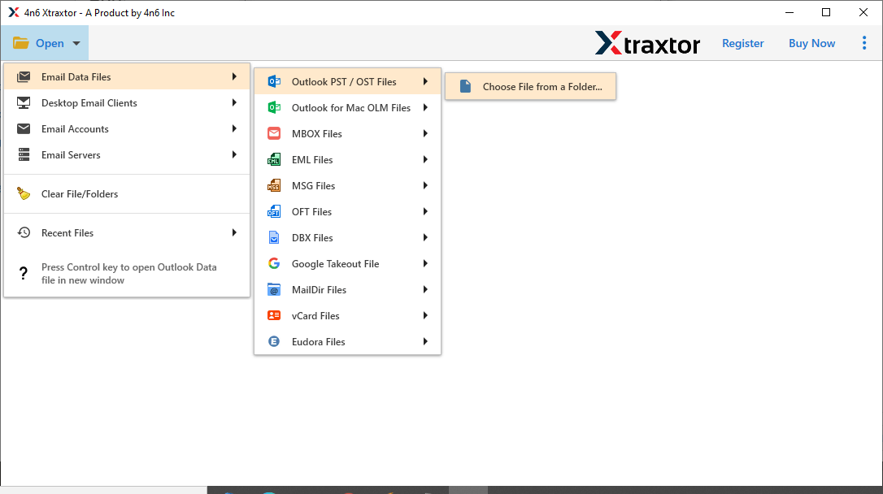Viewport: 883px width, 494px height.
Task: Click the Eudora Files icon
Action: point(274,341)
